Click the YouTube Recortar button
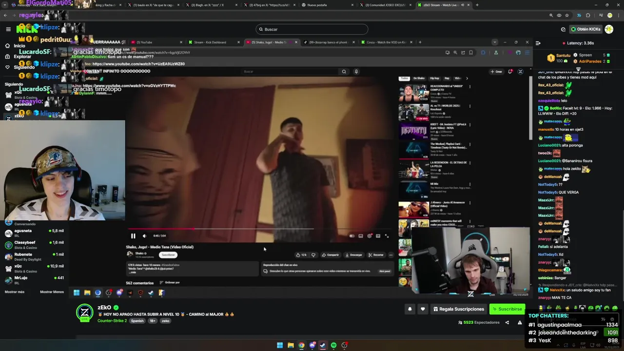This screenshot has height=351, width=624. 376,255
